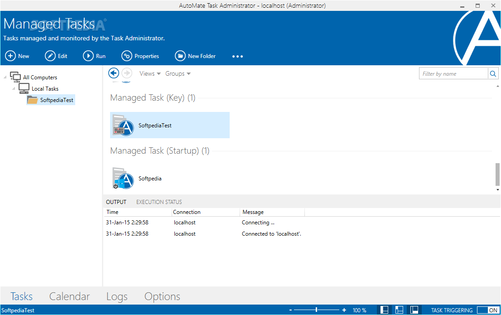Open the more actions ellipsis menu
The height and width of the screenshot is (315, 501).
pos(237,56)
